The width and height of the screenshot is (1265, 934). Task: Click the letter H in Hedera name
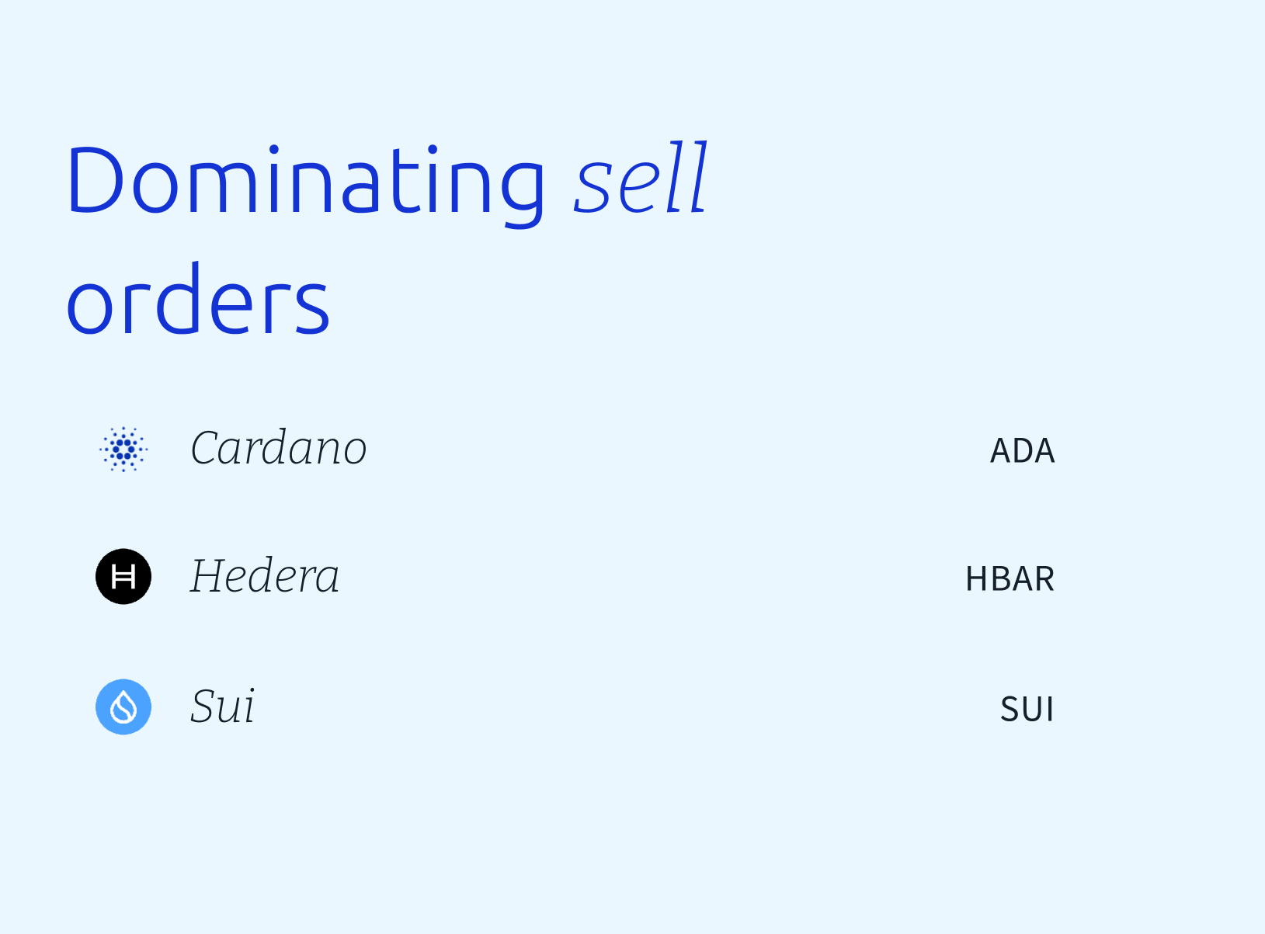[x=212, y=576]
